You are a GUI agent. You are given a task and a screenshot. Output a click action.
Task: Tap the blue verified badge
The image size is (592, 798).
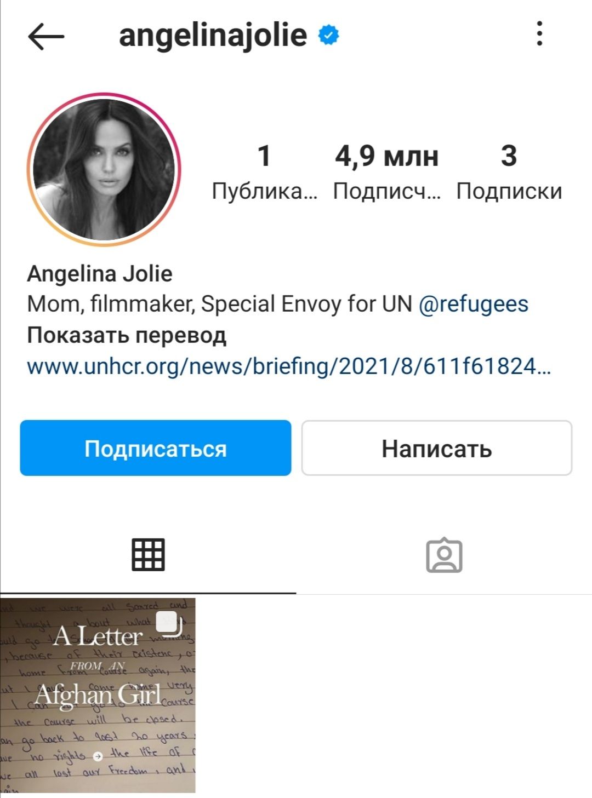329,35
